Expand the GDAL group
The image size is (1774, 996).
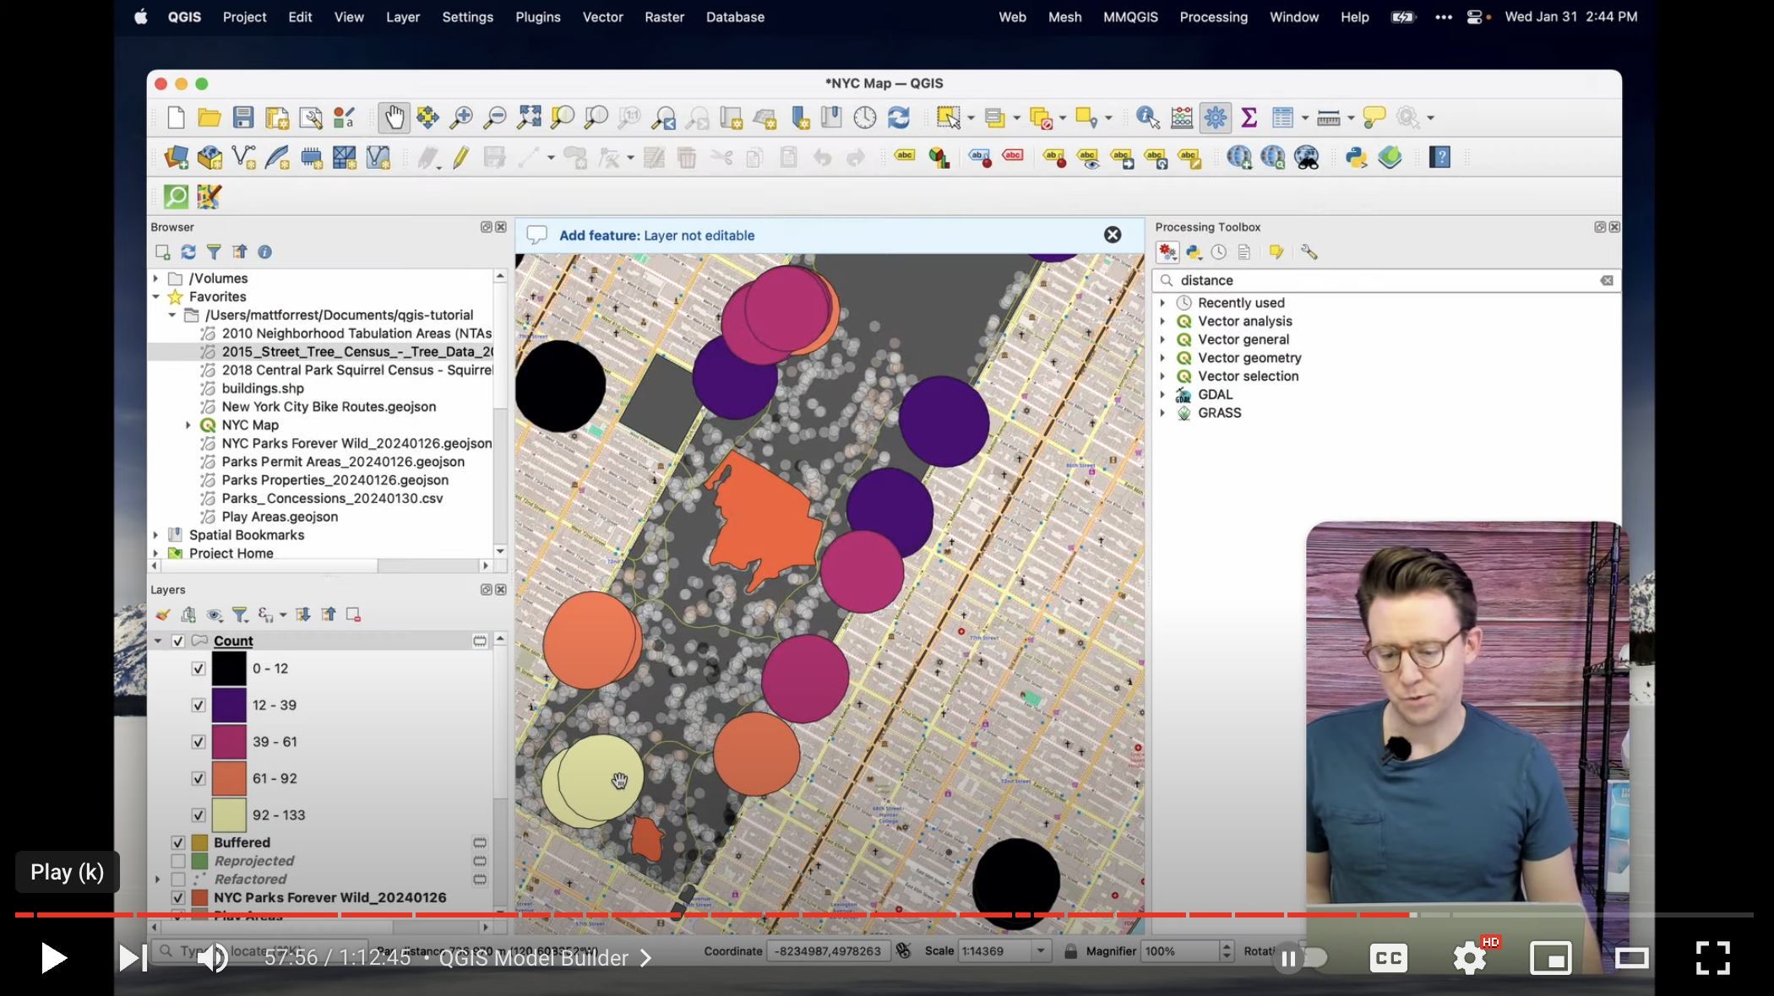[x=1162, y=394]
